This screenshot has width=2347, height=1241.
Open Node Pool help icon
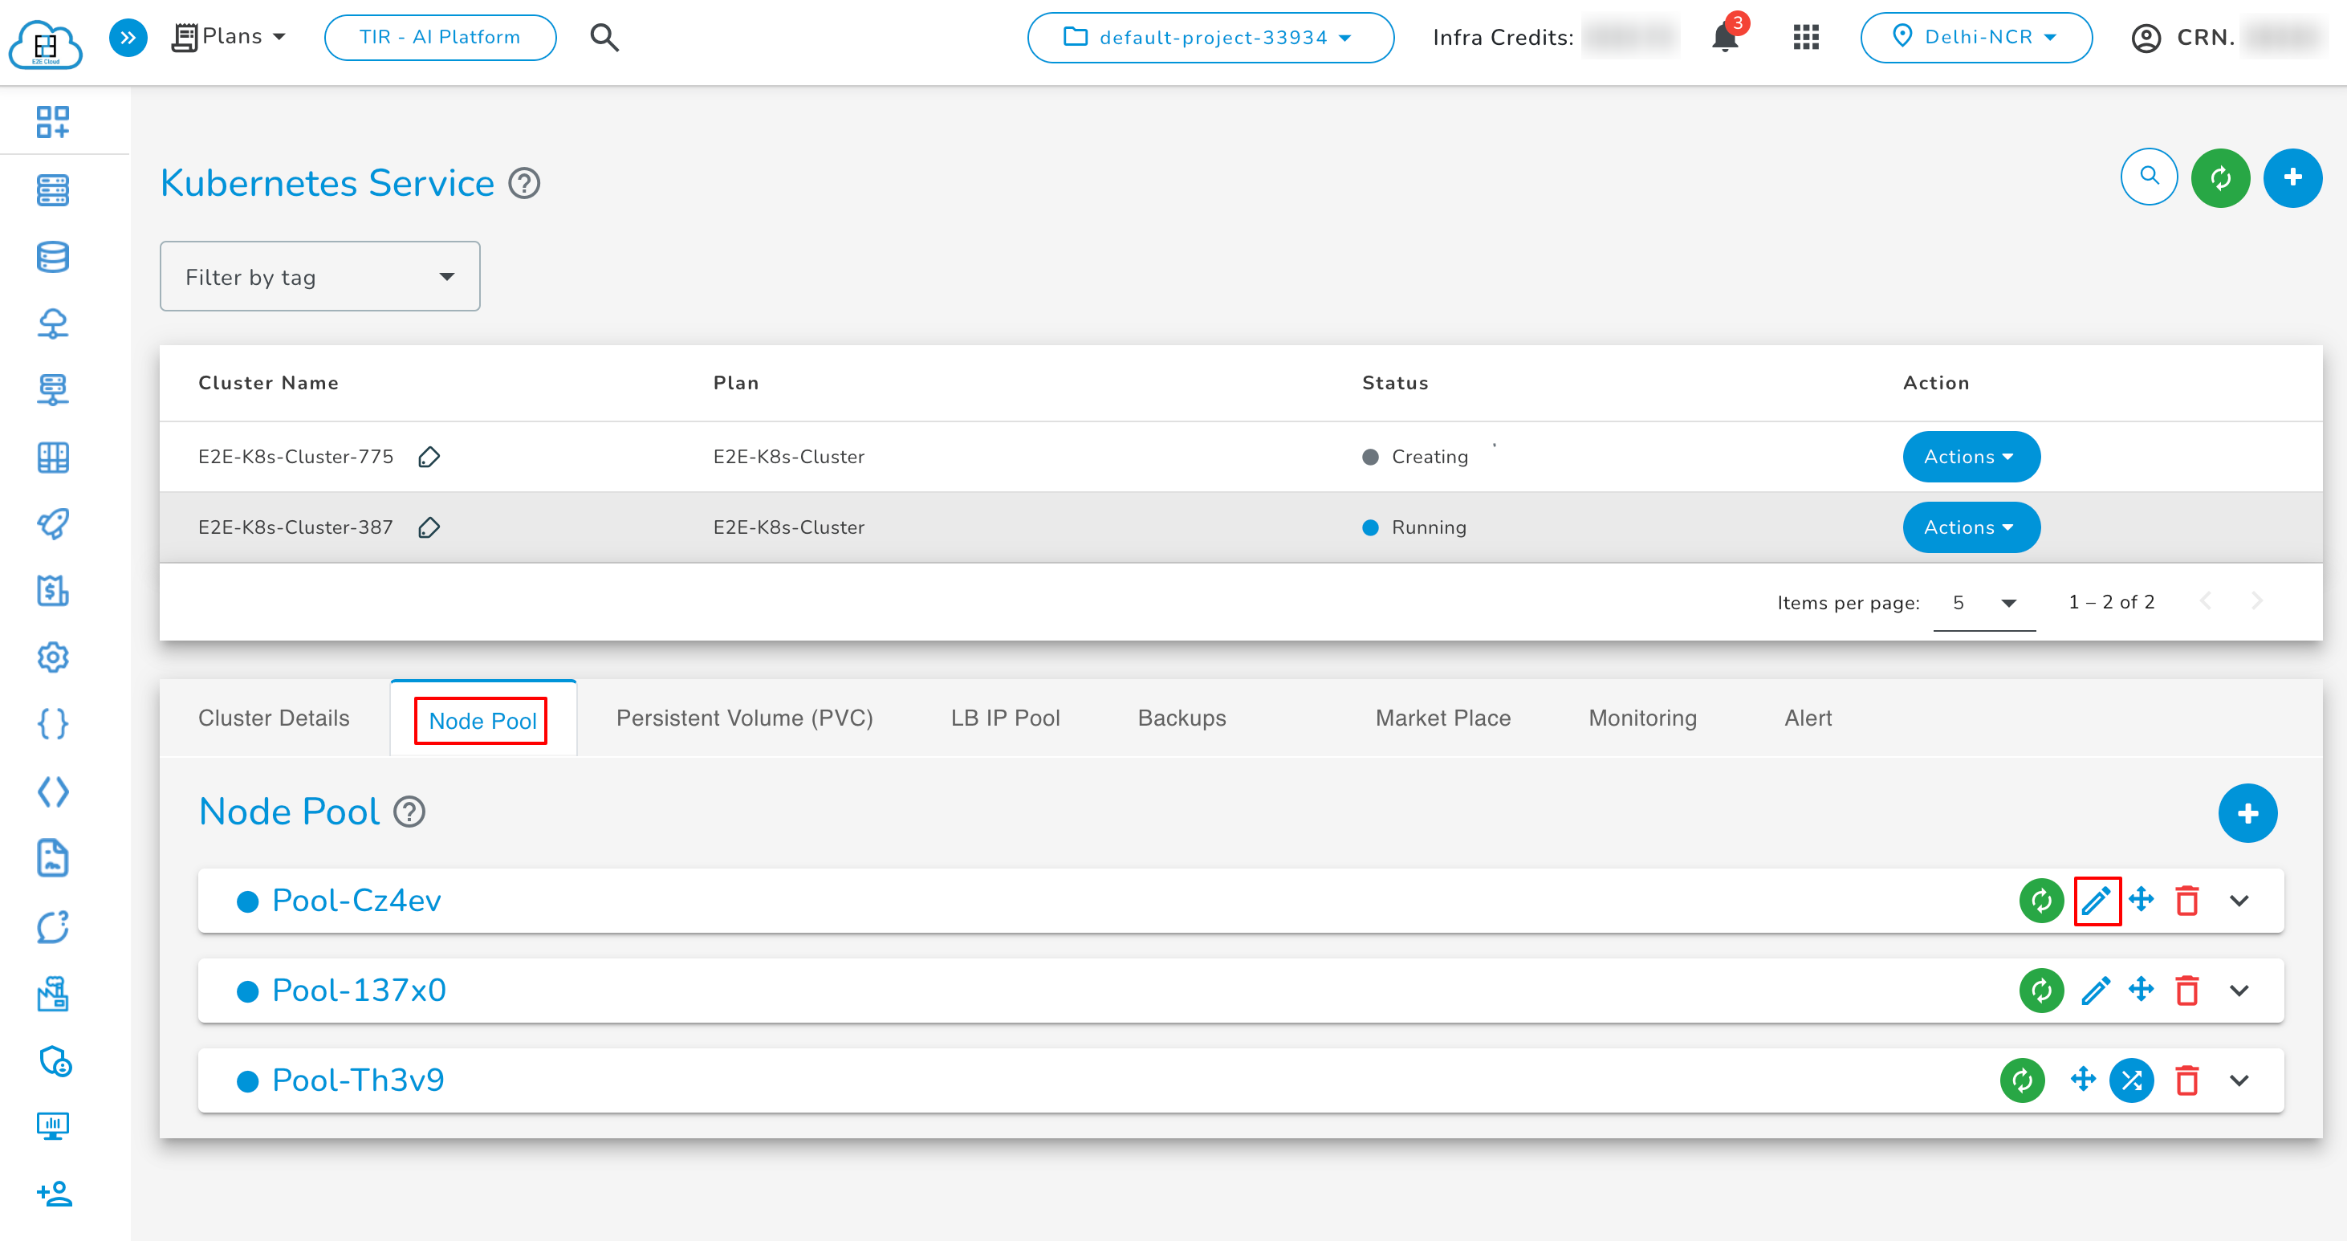[x=409, y=811]
